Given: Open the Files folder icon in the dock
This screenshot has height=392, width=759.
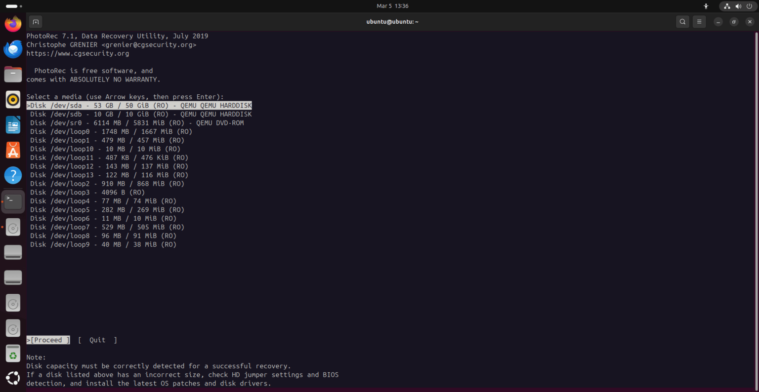Looking at the screenshot, I should click(x=13, y=74).
